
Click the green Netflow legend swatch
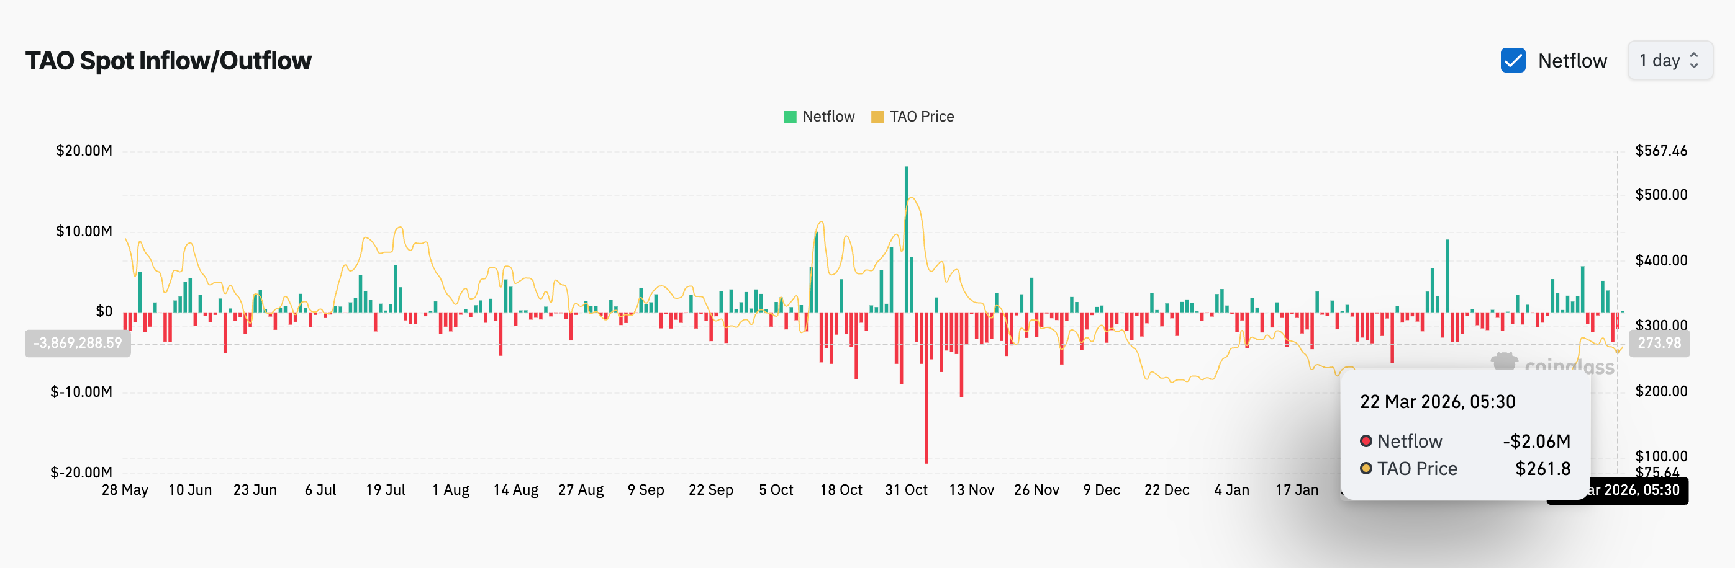(x=790, y=117)
